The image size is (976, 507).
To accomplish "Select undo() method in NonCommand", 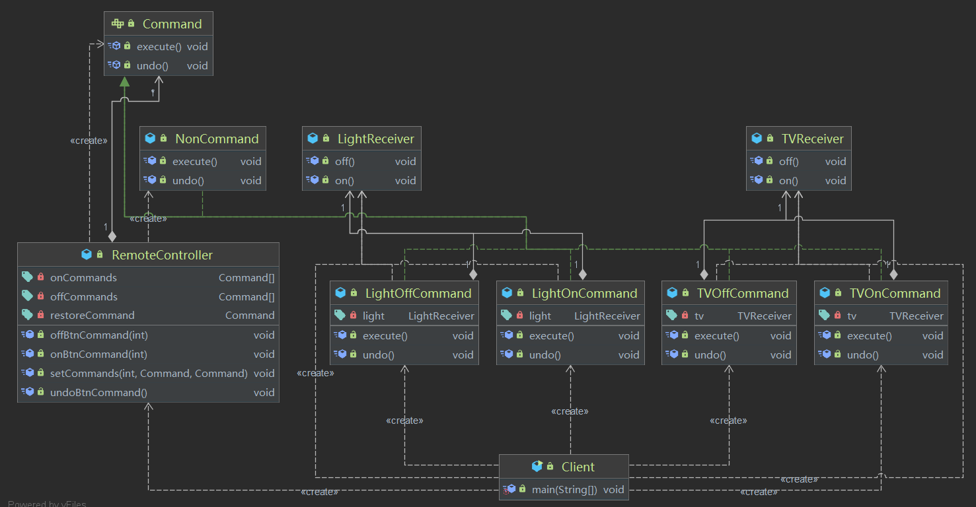I will (203, 180).
